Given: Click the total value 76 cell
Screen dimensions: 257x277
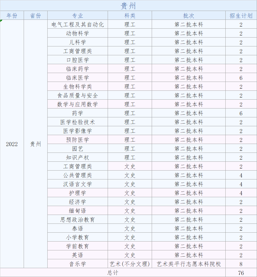Looking at the screenshot, I should (x=241, y=273).
